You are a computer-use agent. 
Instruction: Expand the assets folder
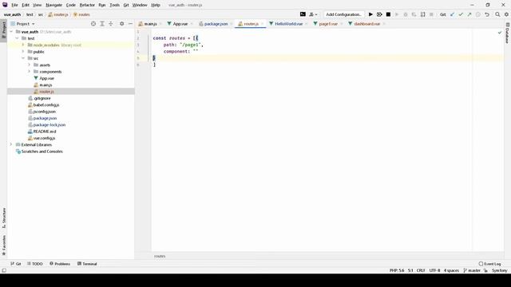30,65
